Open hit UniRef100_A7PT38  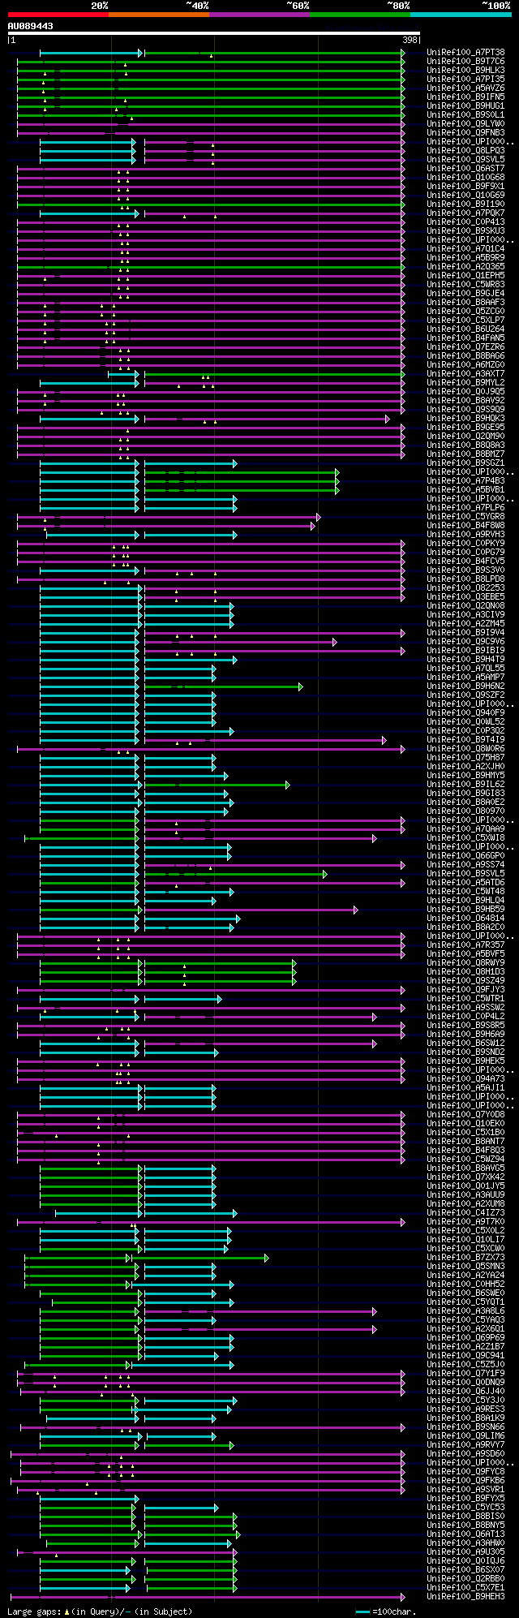coord(465,52)
